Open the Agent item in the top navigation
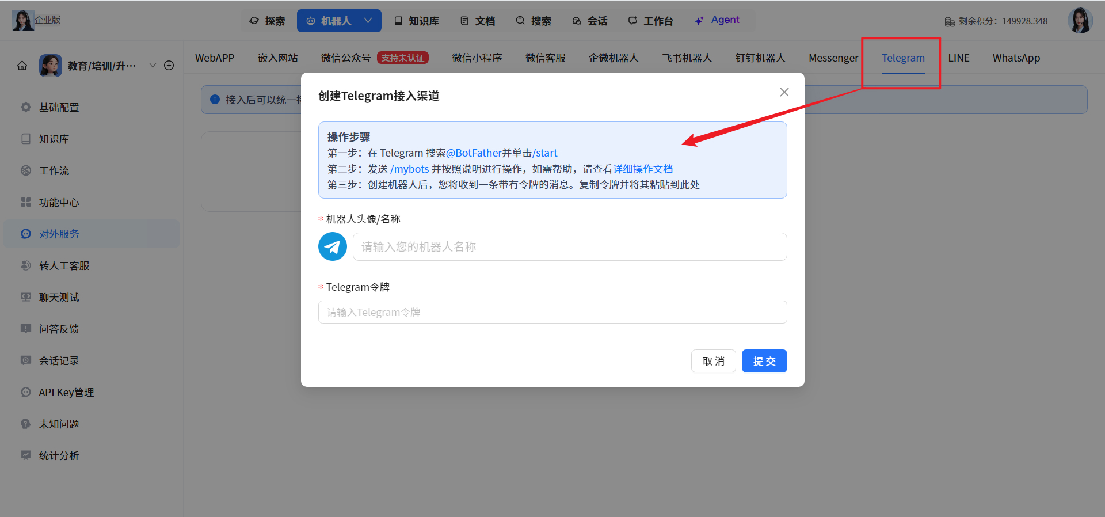The image size is (1105, 517). [x=717, y=21]
